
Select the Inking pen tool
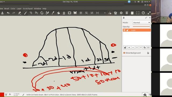point(47,13)
